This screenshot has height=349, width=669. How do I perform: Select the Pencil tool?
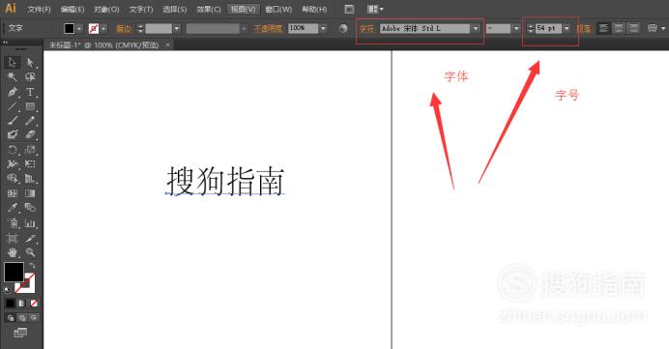tap(30, 120)
